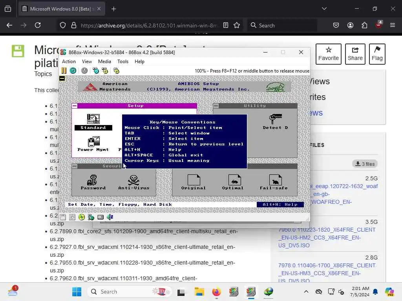Click Alt+H: Help in BIOS
Screen dimensions: 402x301
(280, 205)
